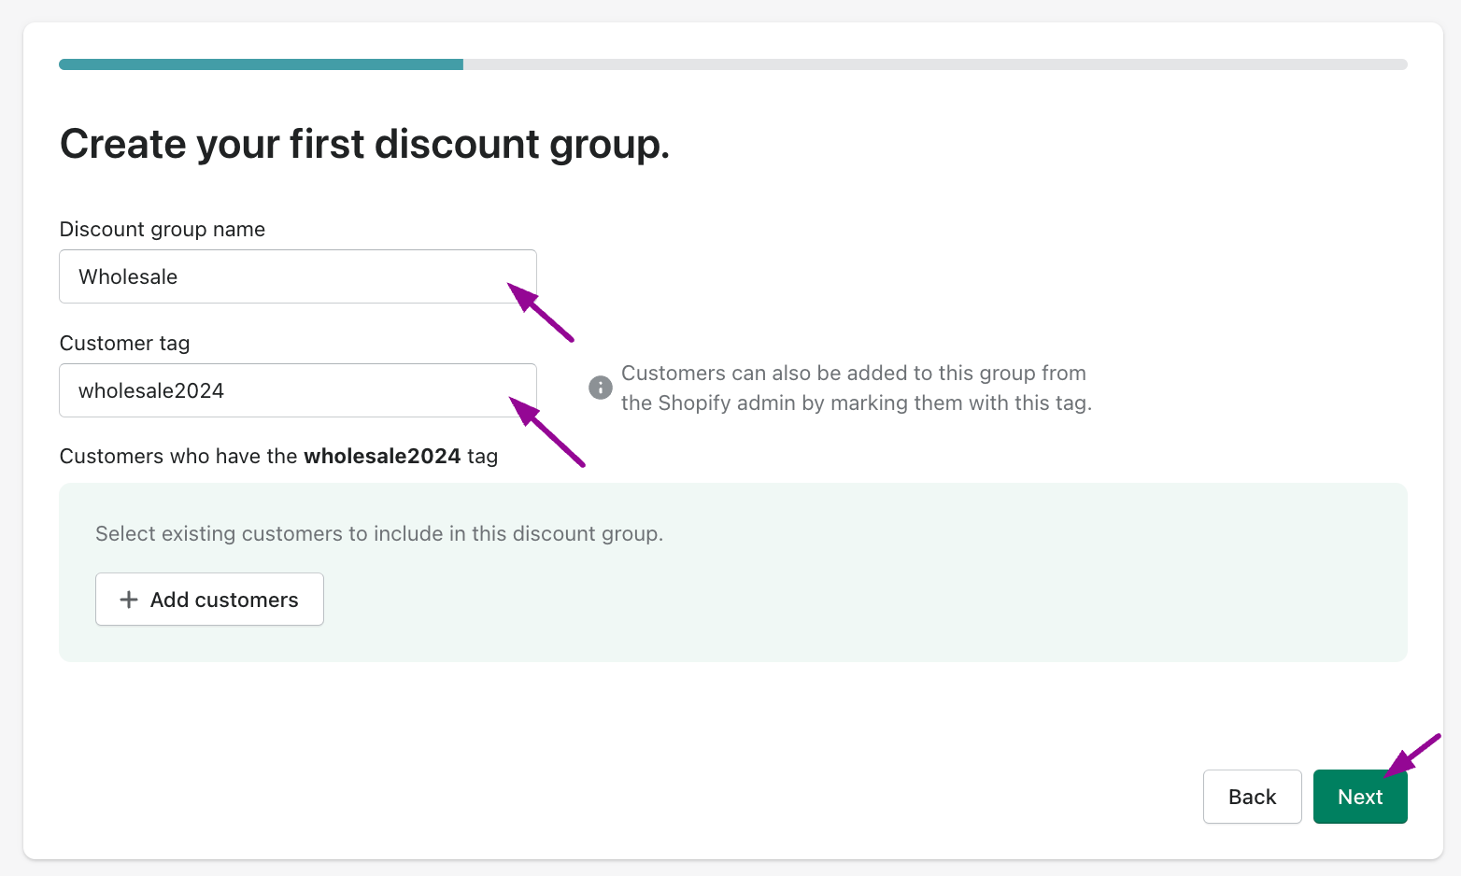Viewport: 1461px width, 876px height.
Task: Click the purple arrow pointing at Next button
Action: 1413,756
